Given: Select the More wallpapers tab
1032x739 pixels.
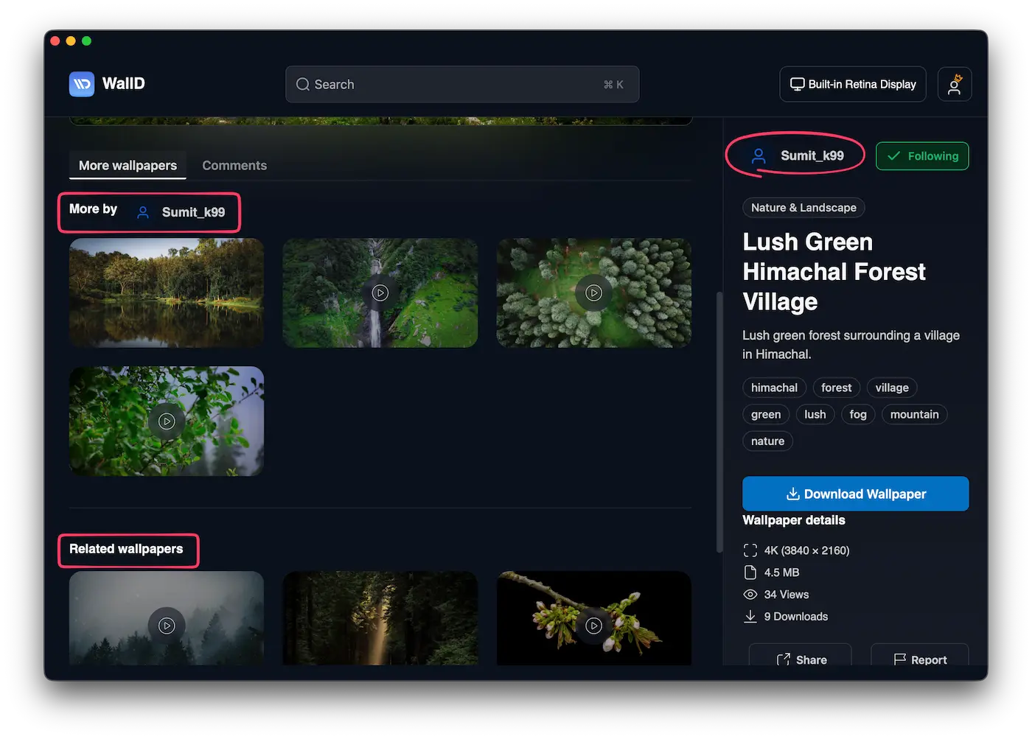Looking at the screenshot, I should click(128, 166).
